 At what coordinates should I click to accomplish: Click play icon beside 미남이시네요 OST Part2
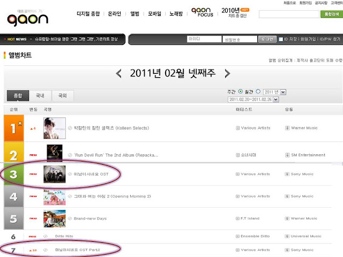coord(46,250)
